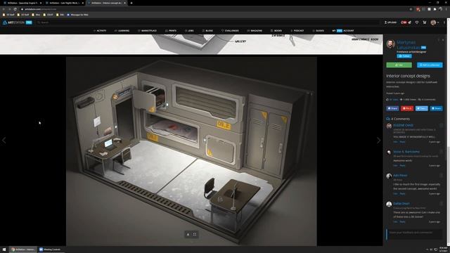Open Eugene Onks profile link
Screen dimensions: 450x253
[x=403, y=125]
